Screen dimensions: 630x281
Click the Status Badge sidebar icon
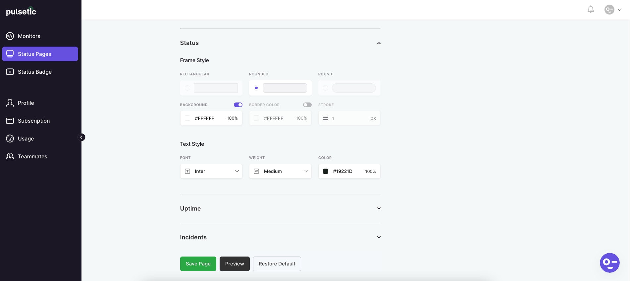[x=10, y=72]
